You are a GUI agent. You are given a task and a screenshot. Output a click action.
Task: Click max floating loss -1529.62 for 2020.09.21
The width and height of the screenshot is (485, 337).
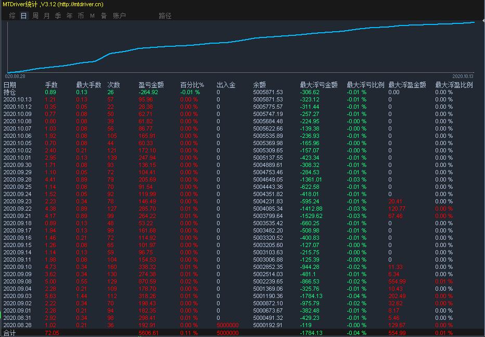[x=311, y=216]
